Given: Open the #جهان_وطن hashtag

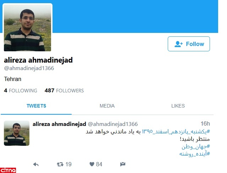Looking at the screenshot, I should click(196, 147).
